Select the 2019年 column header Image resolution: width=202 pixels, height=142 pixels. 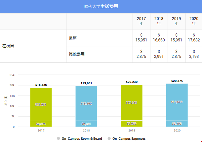[177, 21]
